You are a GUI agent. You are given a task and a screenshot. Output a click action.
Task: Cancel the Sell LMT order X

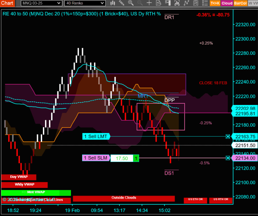click(227, 136)
